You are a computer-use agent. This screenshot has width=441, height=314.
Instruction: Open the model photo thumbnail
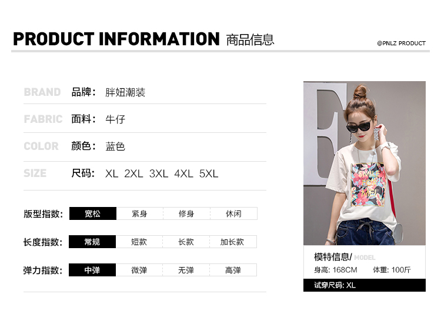pos(365,163)
